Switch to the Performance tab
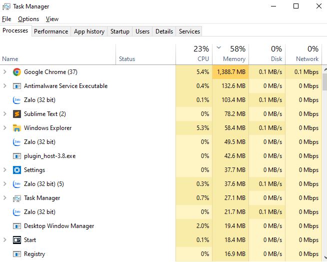This screenshot has height=262, width=327. [51, 31]
